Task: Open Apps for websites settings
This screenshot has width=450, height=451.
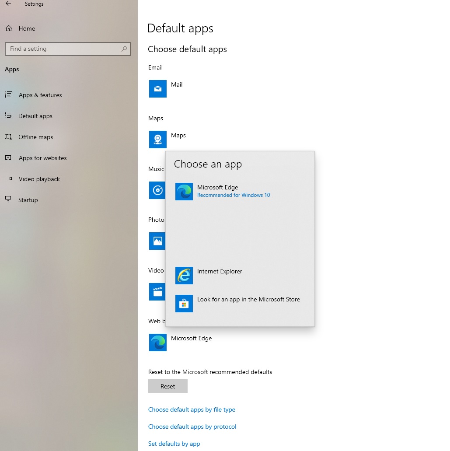Action: pyautogui.click(x=42, y=158)
